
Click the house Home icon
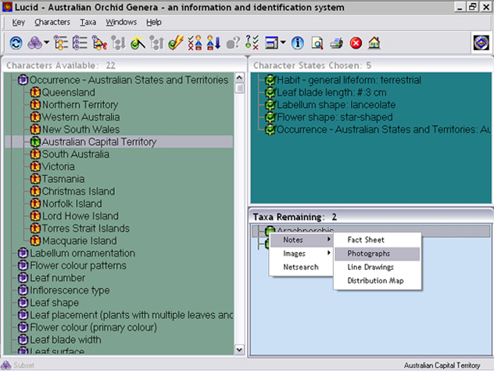pos(374,43)
